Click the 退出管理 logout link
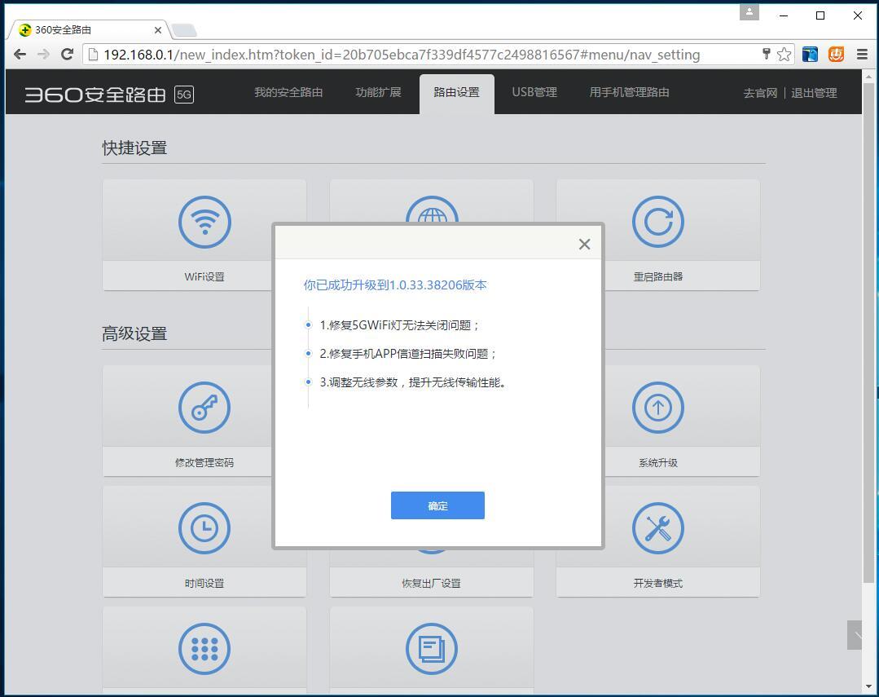This screenshot has width=879, height=697. point(813,93)
